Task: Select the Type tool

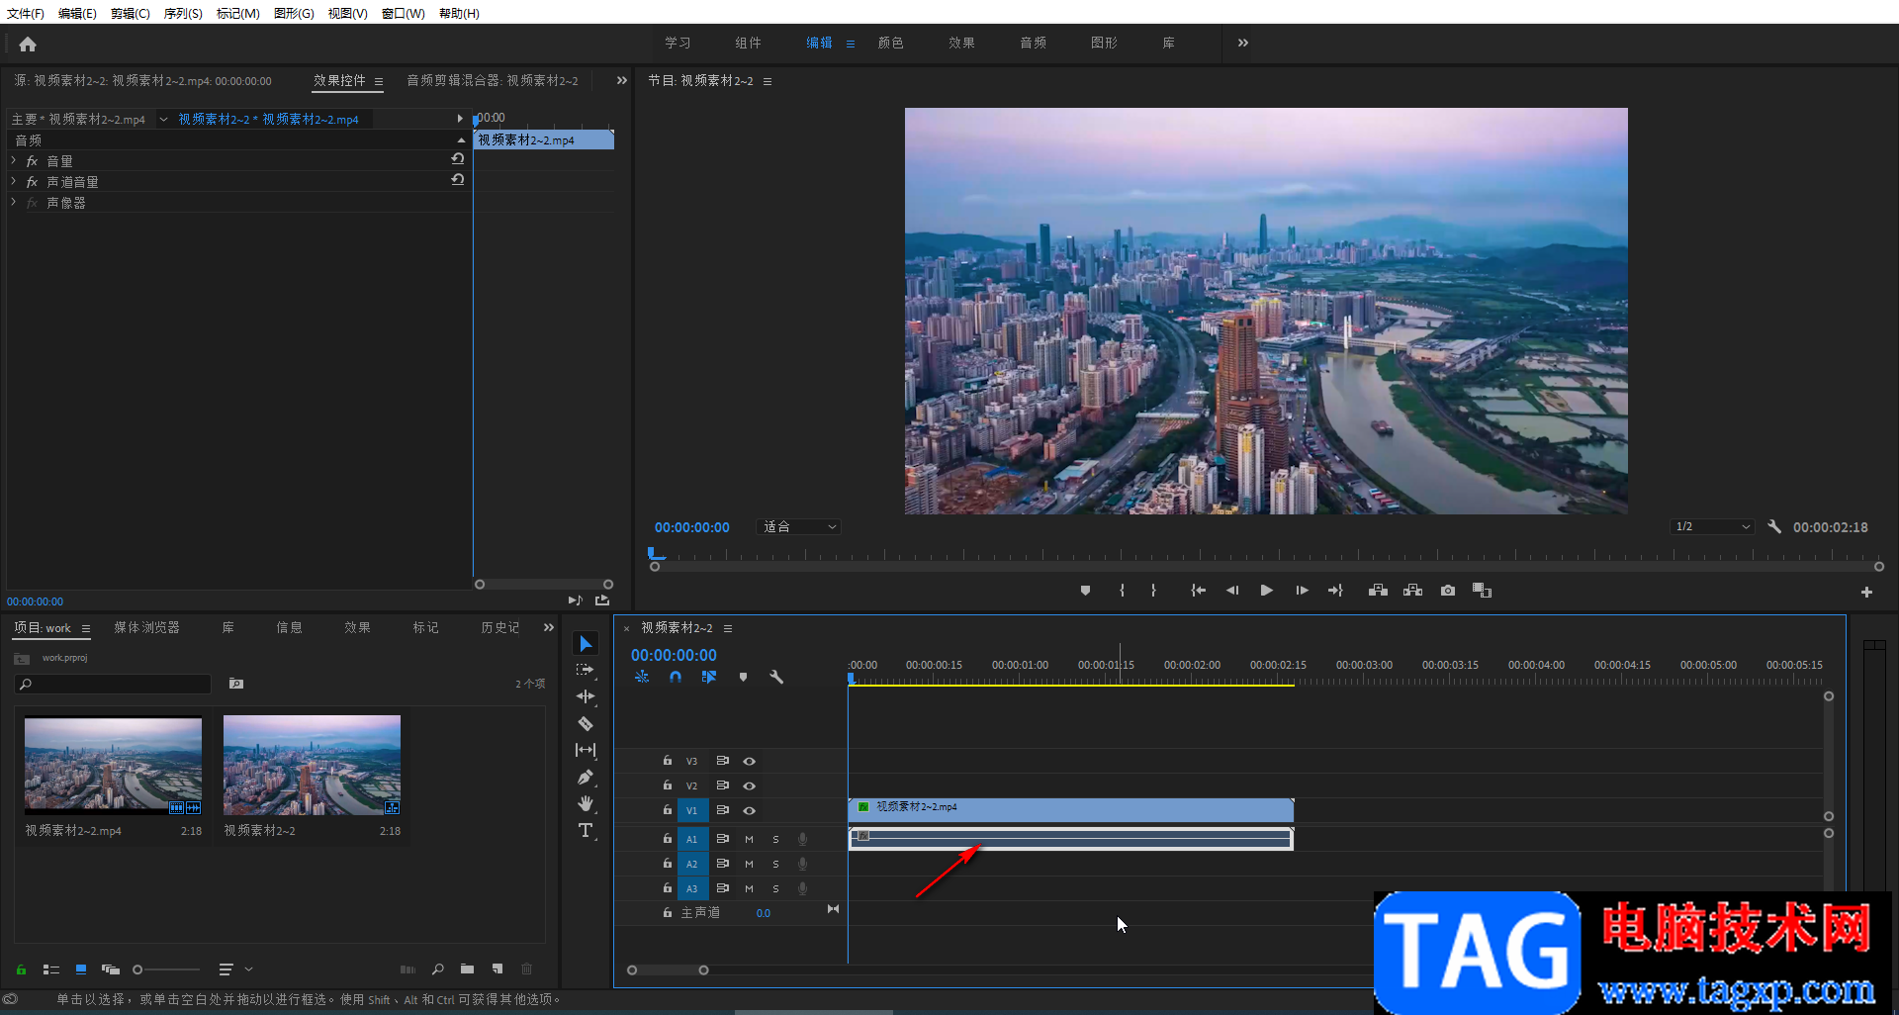Action: click(586, 830)
